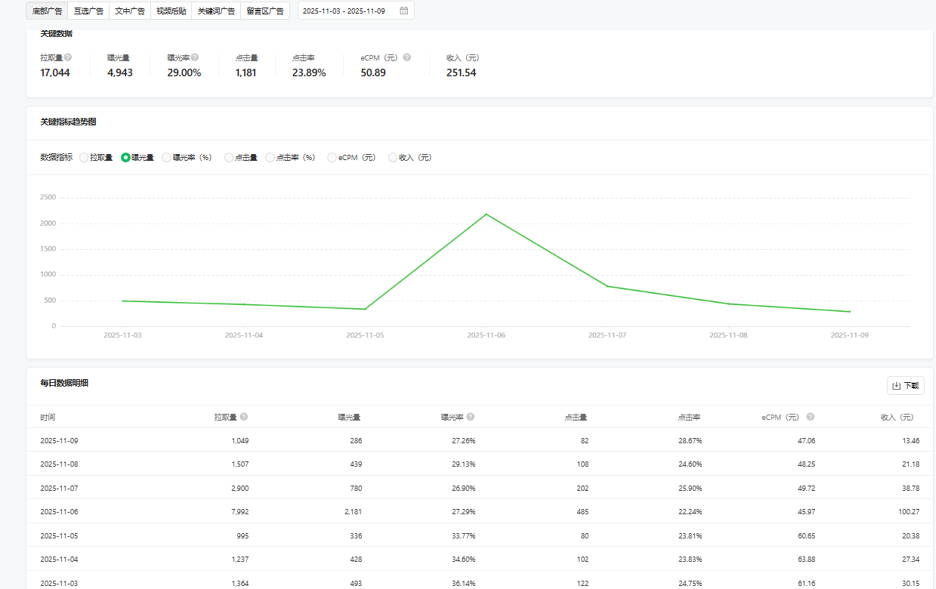Open the date range picker 2025-11-03 - 2025-11-09
This screenshot has width=936, height=589.
click(348, 11)
